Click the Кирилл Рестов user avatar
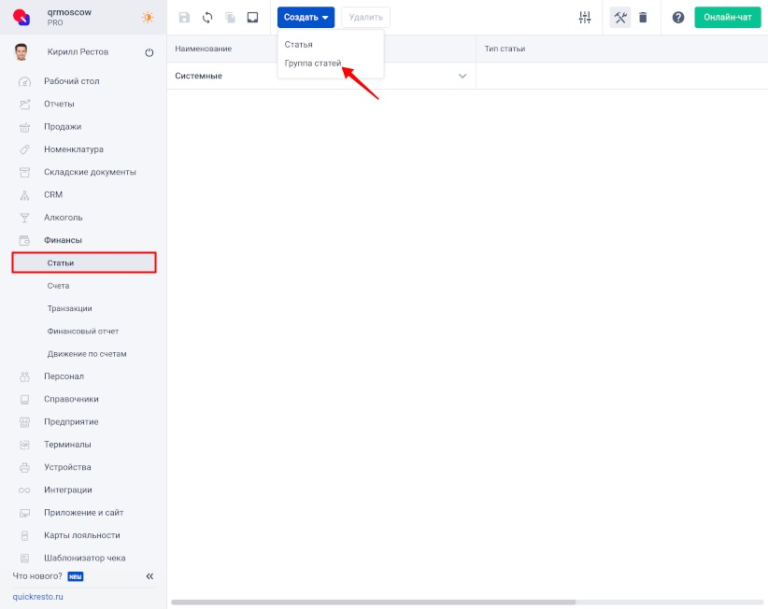 [x=21, y=52]
